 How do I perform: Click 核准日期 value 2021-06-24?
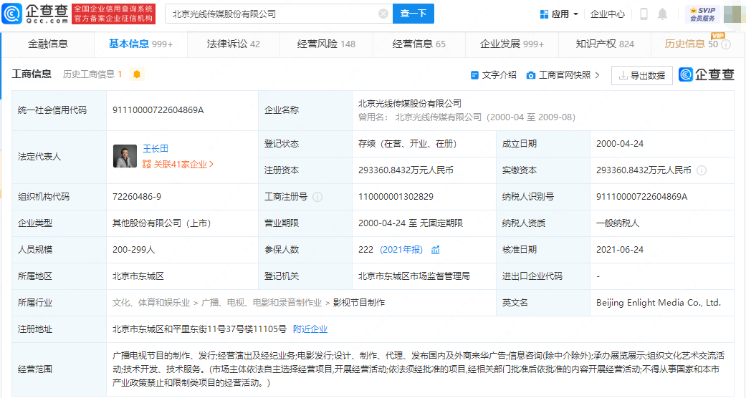point(619,250)
